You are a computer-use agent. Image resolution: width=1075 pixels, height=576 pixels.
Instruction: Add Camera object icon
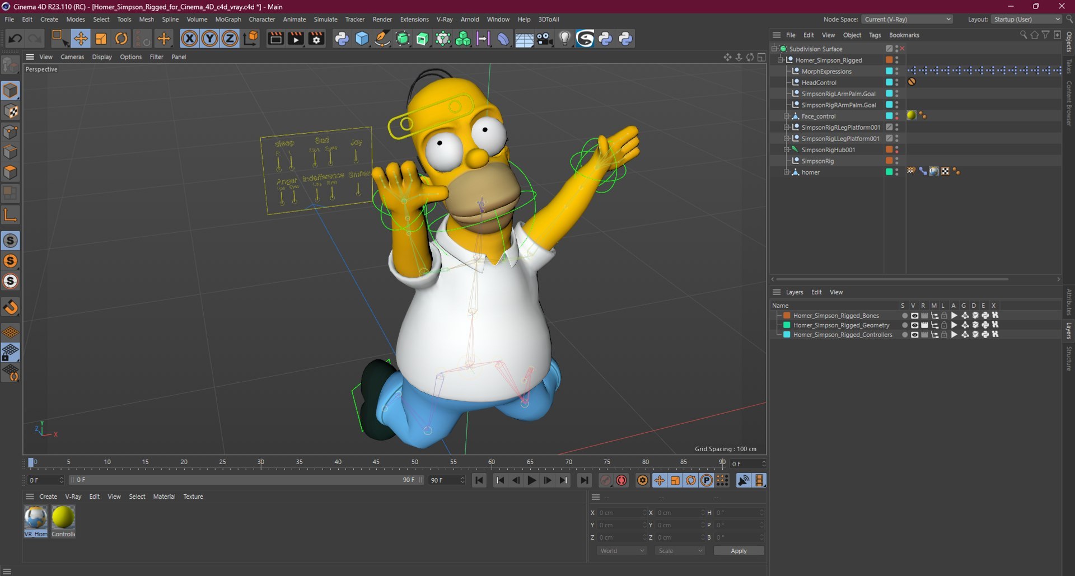click(544, 39)
